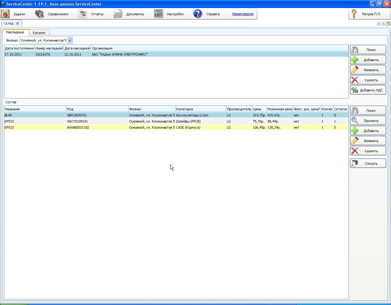The image size is (391, 305).
Task: Sort by Дата поступления column header
Action: pos(20,48)
